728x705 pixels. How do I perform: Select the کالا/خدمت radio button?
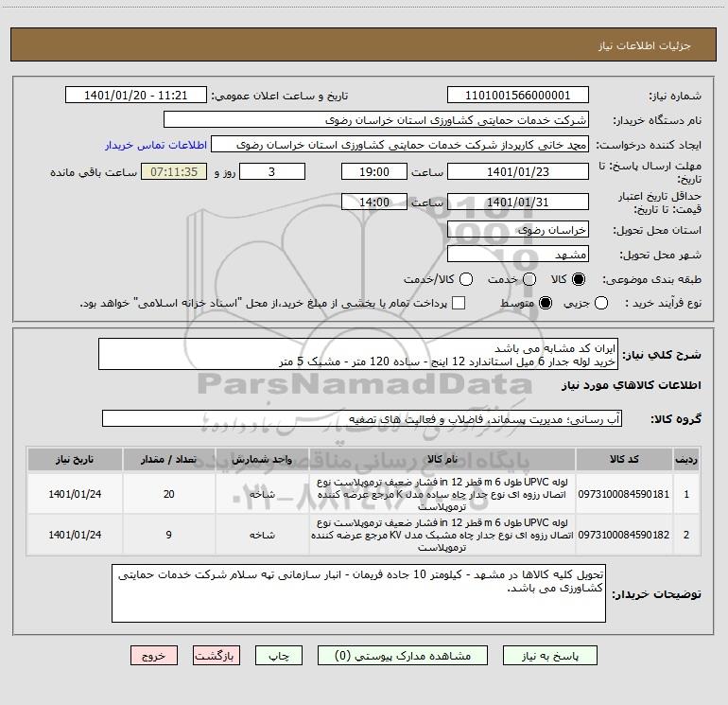(466, 279)
